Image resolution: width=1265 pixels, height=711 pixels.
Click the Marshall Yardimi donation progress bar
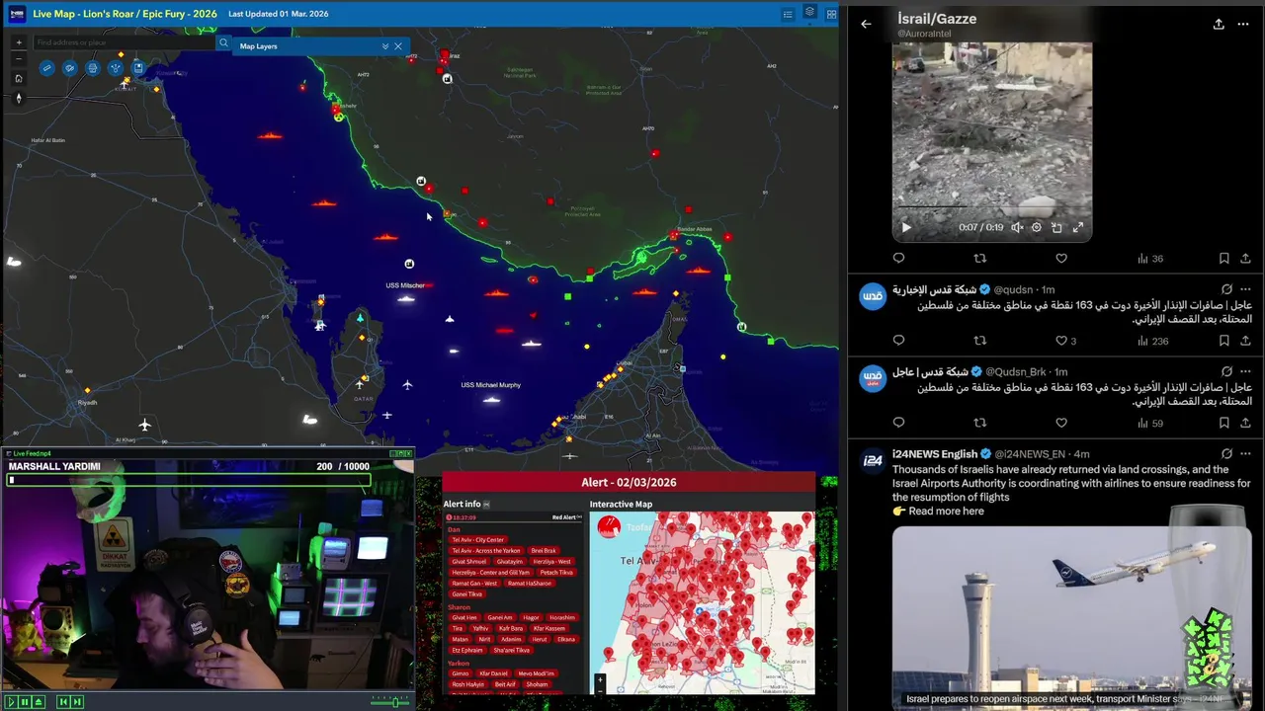point(188,480)
